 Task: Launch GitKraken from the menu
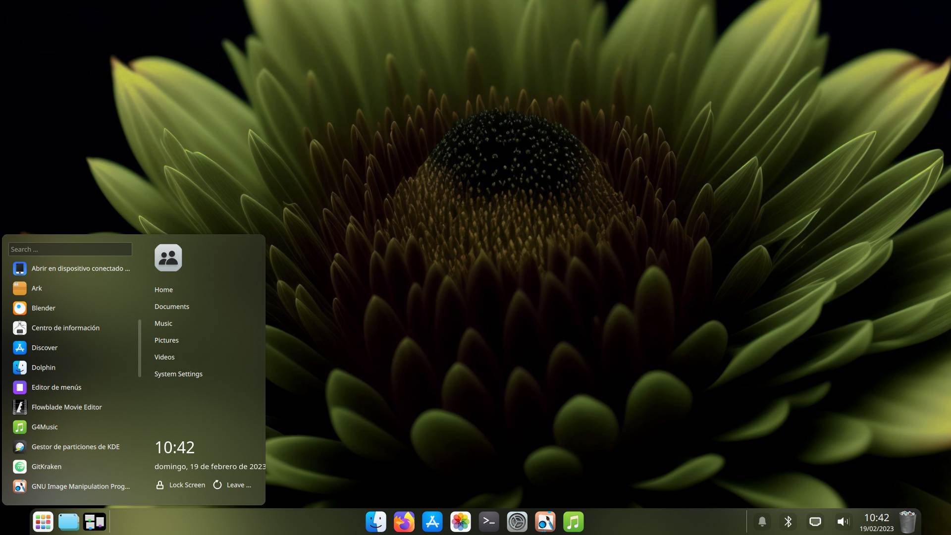[72, 467]
